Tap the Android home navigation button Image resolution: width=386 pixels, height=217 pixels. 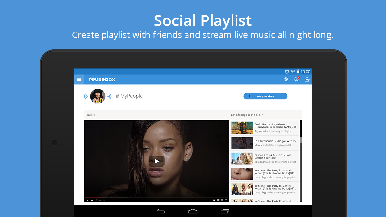(193, 211)
